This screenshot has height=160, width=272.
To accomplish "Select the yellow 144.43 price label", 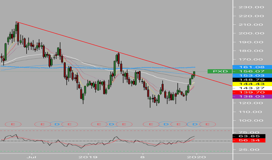I will 252,84.
